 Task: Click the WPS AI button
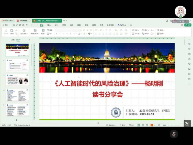[122, 25]
